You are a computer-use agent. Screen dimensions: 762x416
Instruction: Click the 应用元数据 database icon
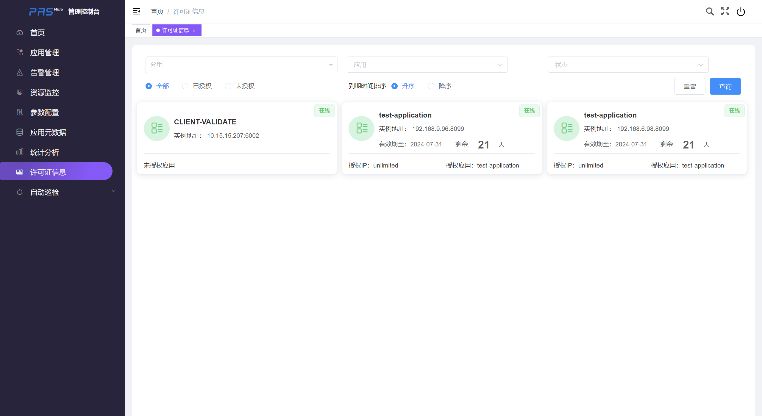tap(20, 132)
